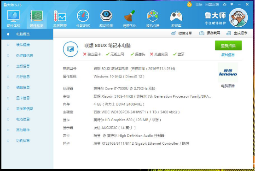This screenshot has width=255, height=171.
Task: Open the 性能测试 performance test gauge icon
Action: pos(83,18)
